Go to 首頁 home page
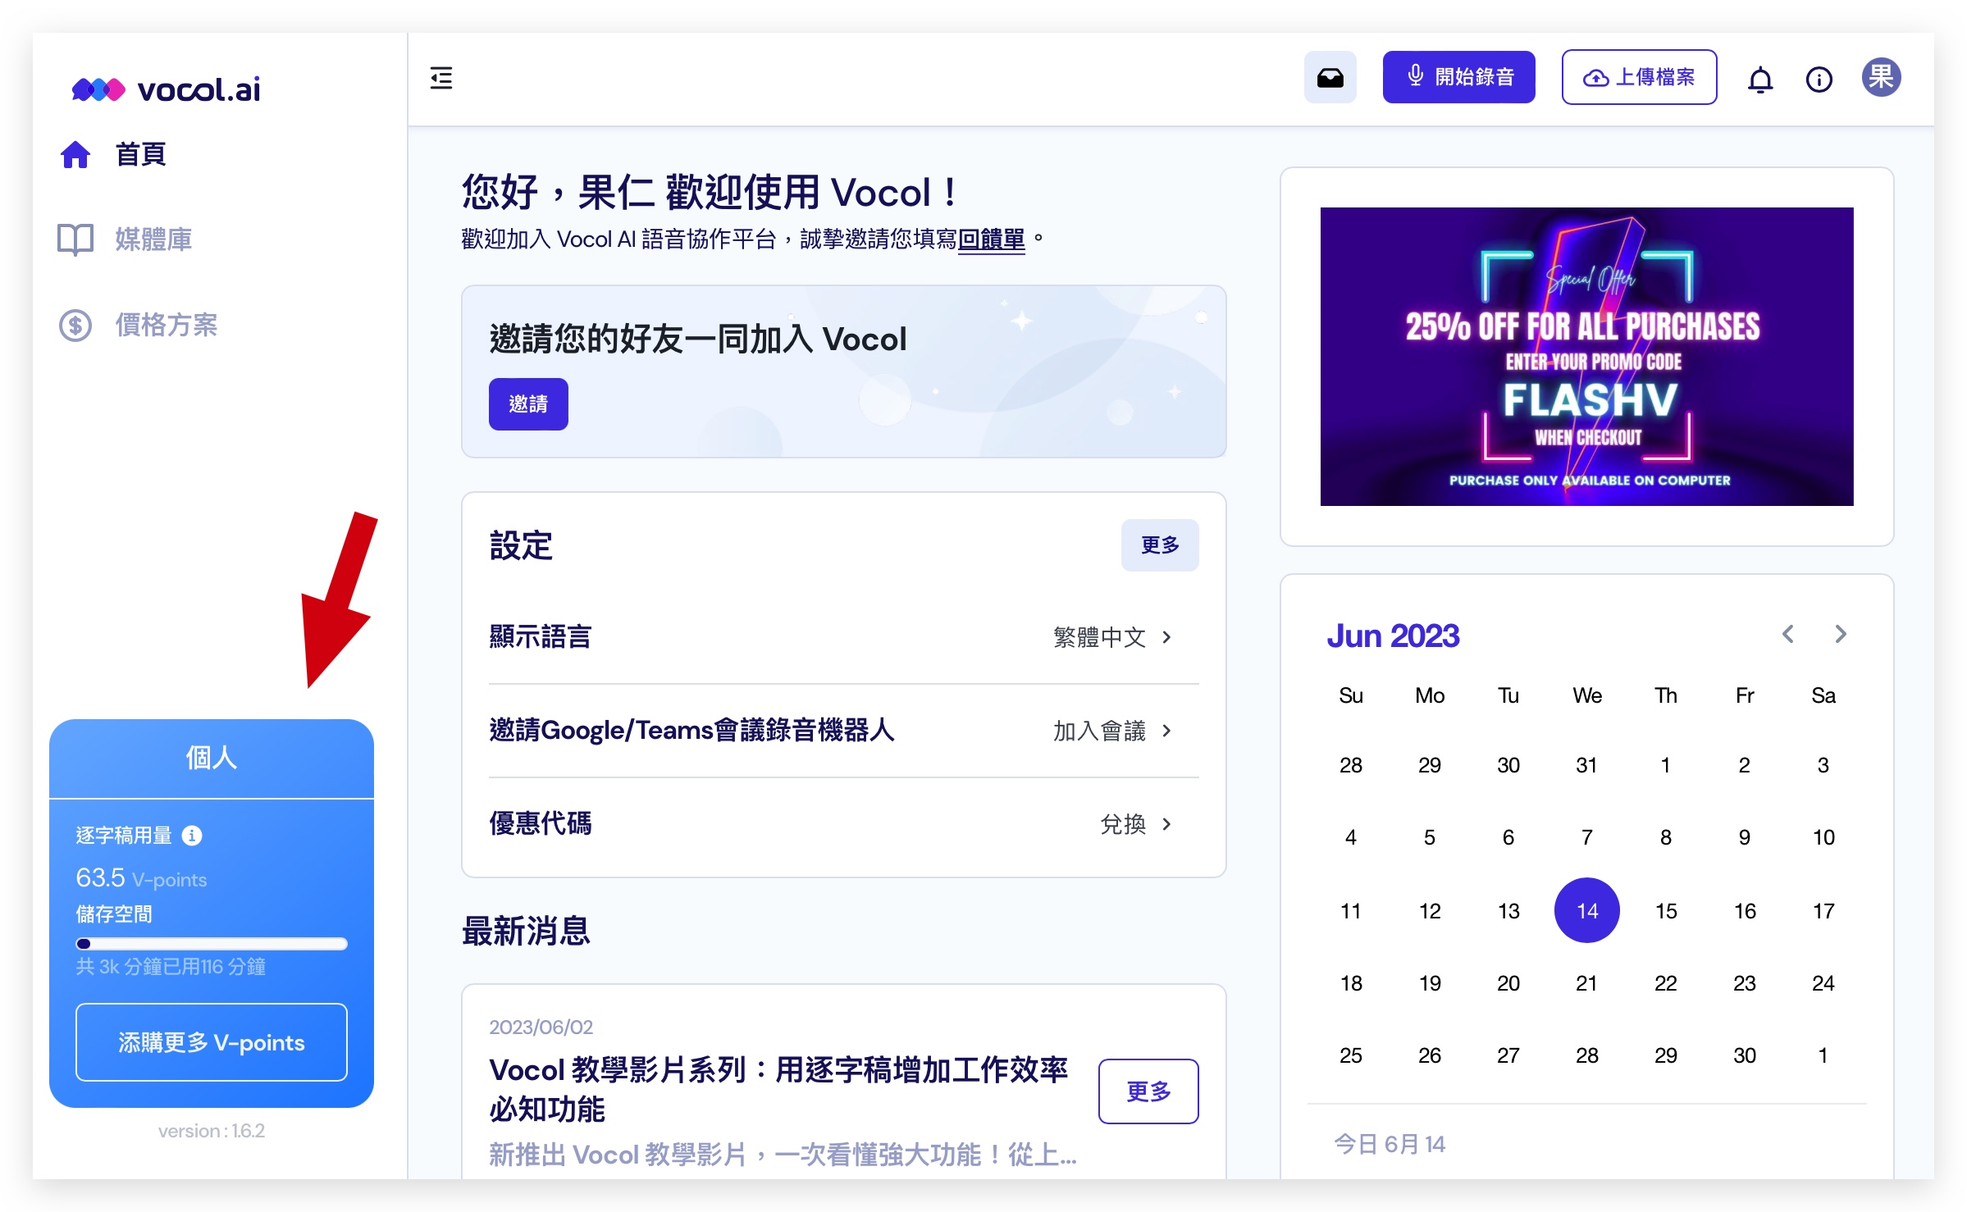 pos(140,154)
